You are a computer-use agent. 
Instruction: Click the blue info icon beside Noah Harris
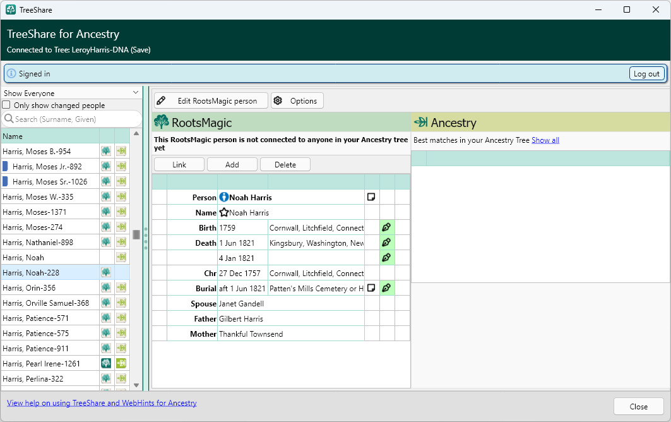[224, 197]
